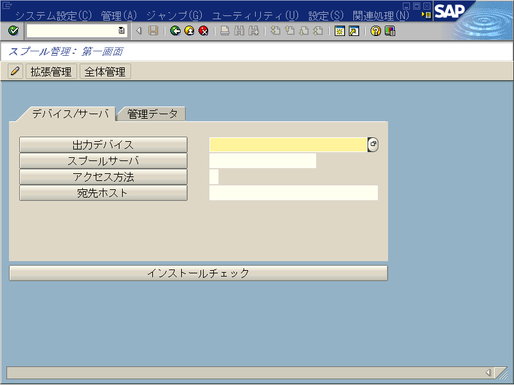Click the small status icon beside SAP logo
Viewport: 514px width, 385px height.
tap(427, 15)
